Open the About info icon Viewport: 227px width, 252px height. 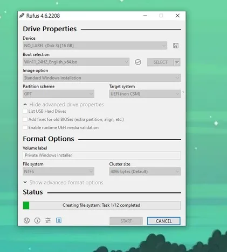(x=37, y=220)
